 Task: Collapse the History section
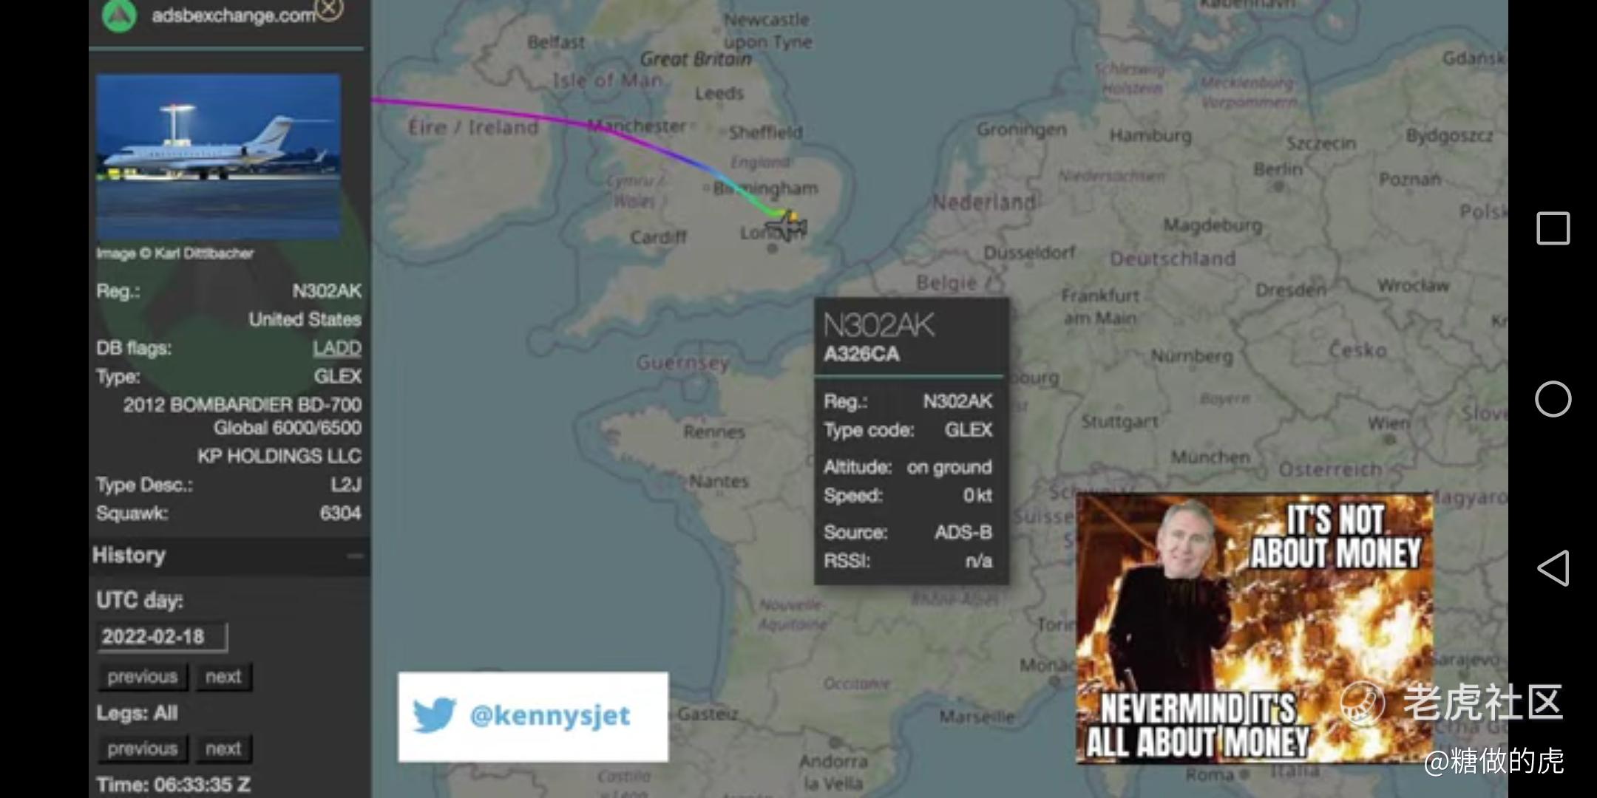(x=356, y=556)
